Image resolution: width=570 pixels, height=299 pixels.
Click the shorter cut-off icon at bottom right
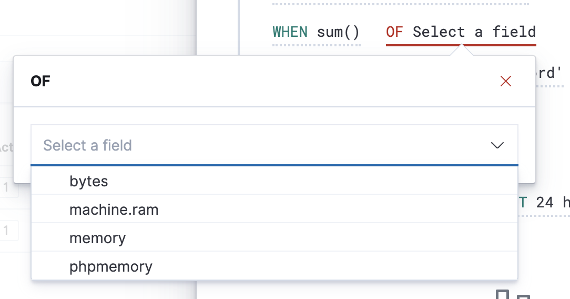coord(523,297)
